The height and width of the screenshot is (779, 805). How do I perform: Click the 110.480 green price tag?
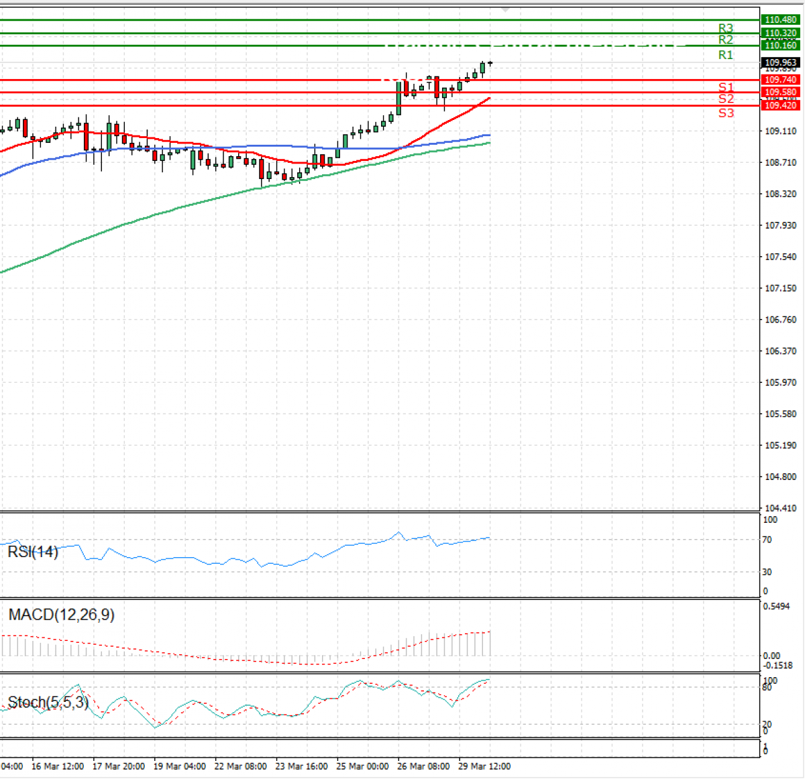(780, 20)
